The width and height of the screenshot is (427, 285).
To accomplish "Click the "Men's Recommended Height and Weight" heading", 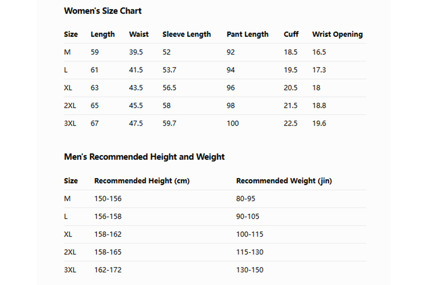I will coord(144,157).
